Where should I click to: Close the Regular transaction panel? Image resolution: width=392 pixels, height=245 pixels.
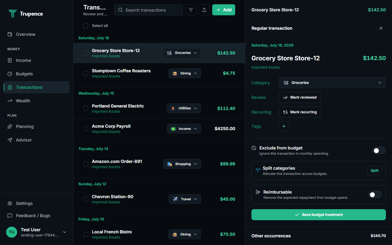coord(381,28)
